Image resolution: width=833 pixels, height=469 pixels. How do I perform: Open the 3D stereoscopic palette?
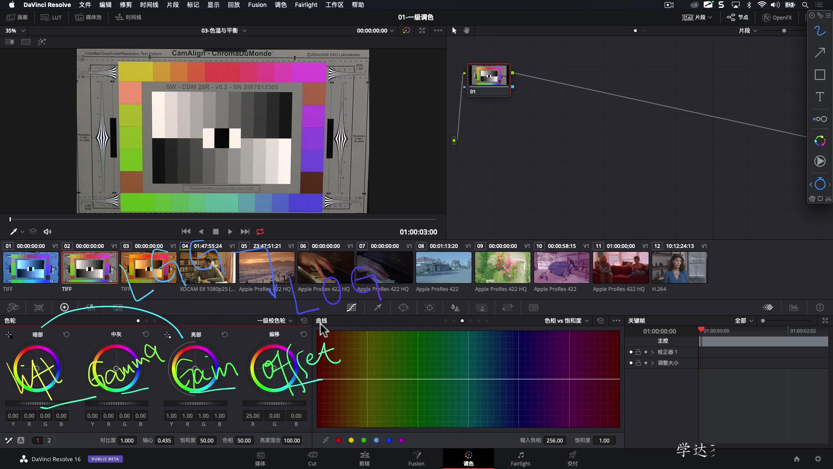point(534,307)
